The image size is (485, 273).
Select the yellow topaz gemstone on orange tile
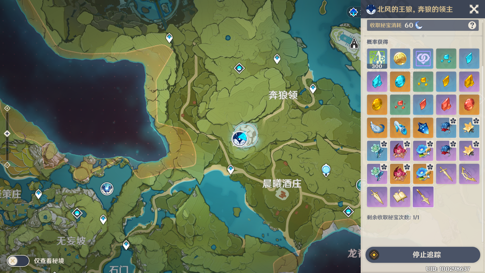point(377,105)
